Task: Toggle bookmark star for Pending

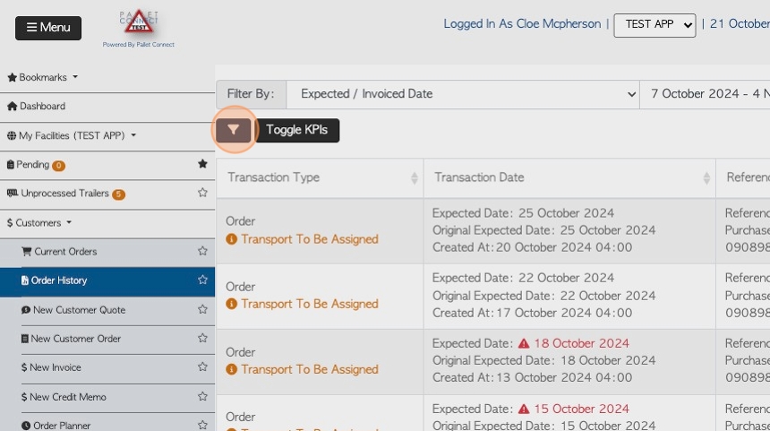Action: [x=202, y=164]
